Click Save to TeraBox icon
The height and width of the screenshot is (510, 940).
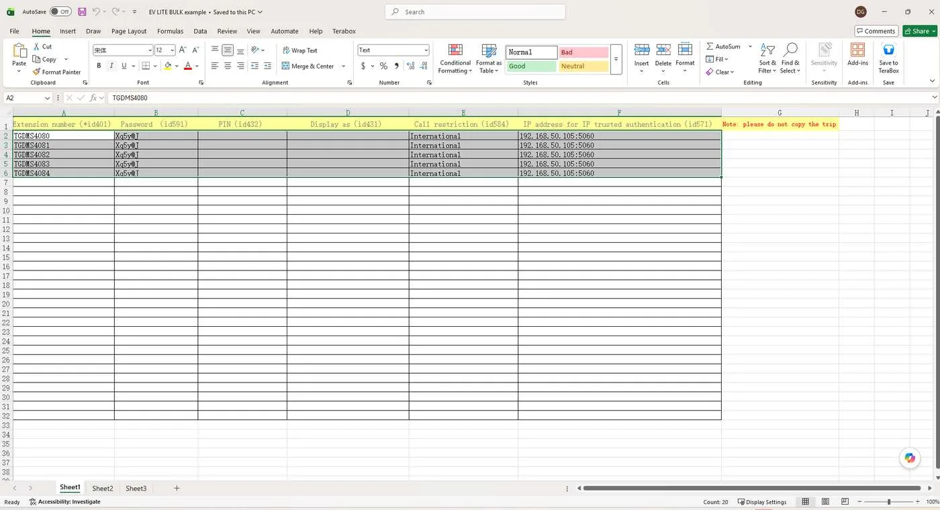(888, 50)
